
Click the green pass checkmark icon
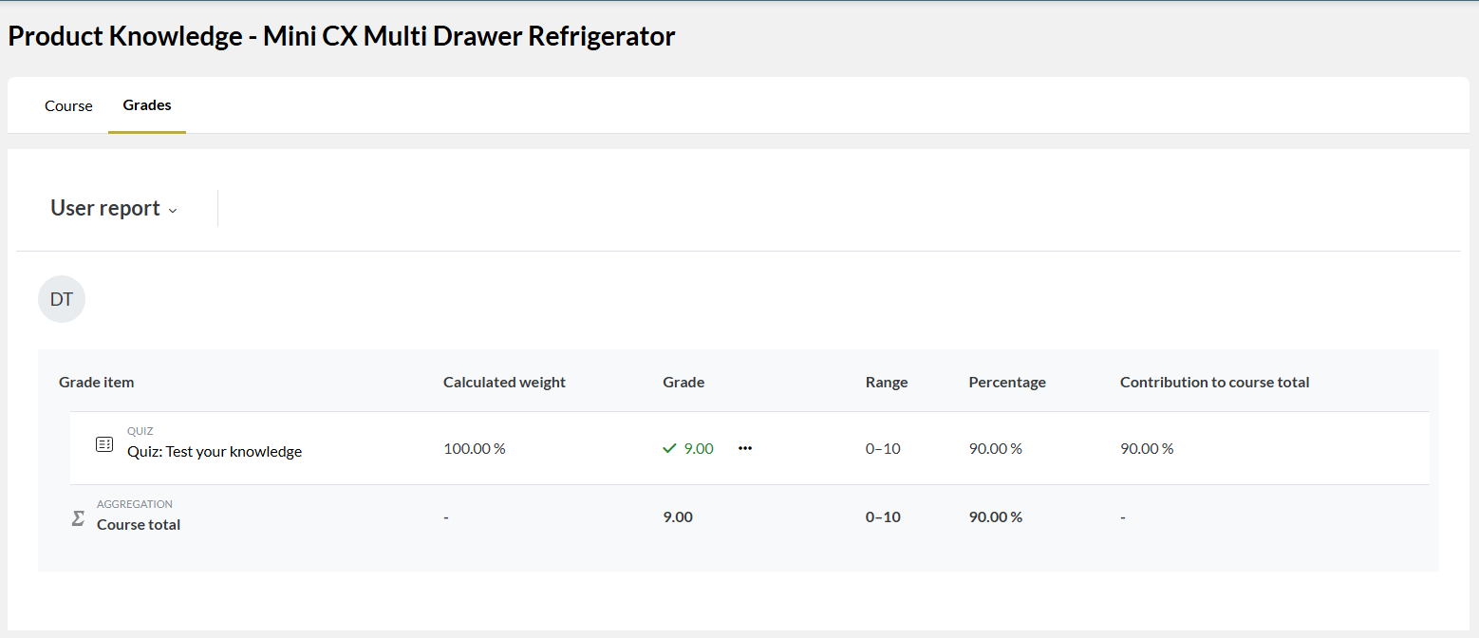[x=669, y=448]
